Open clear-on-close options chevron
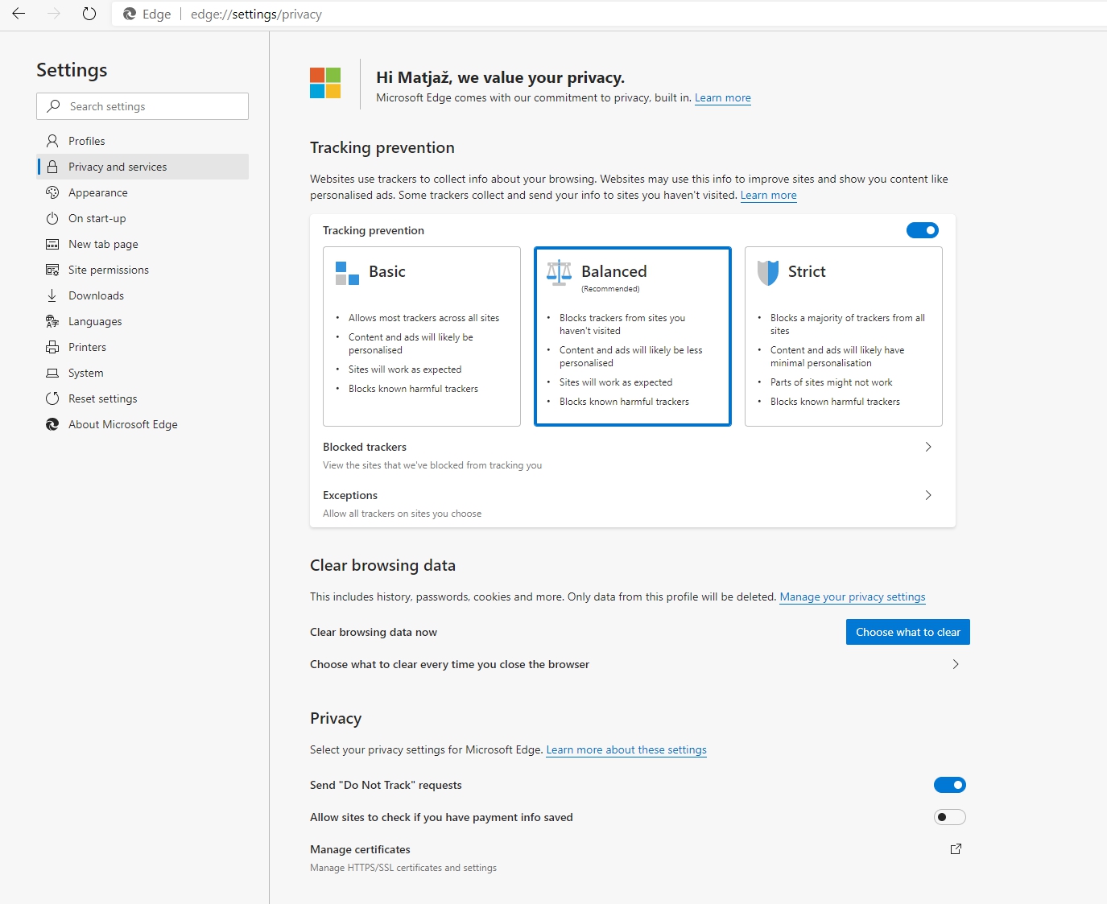The image size is (1107, 904). point(956,664)
